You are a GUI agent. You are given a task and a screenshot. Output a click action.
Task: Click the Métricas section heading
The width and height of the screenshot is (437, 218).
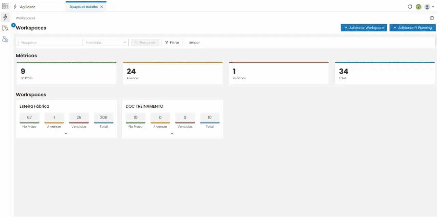[27, 55]
